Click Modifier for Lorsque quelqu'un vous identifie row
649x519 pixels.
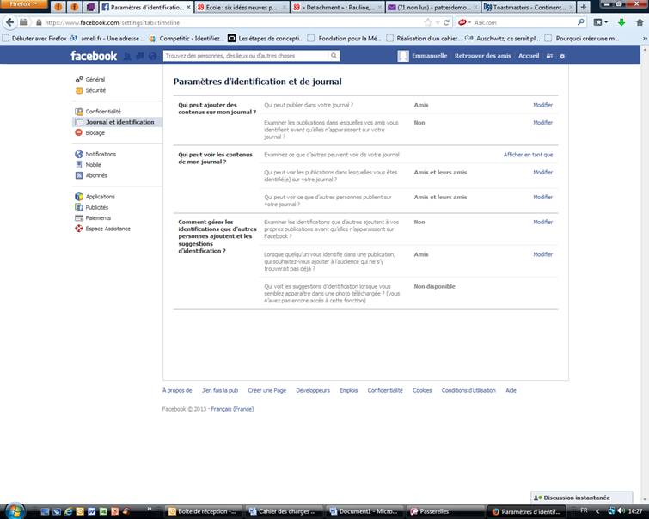[x=542, y=254]
